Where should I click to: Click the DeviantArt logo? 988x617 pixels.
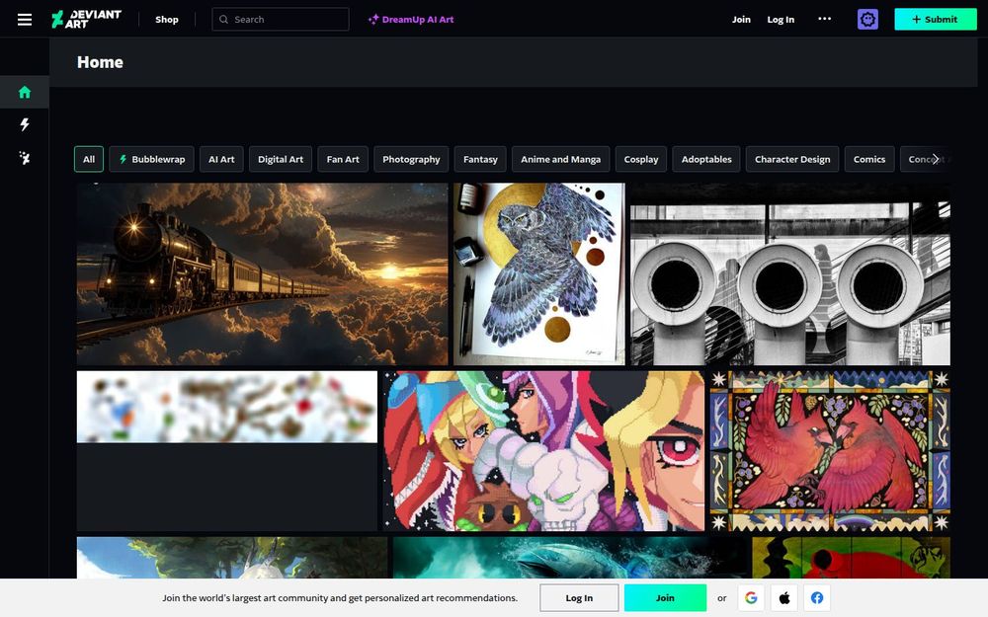86,20
